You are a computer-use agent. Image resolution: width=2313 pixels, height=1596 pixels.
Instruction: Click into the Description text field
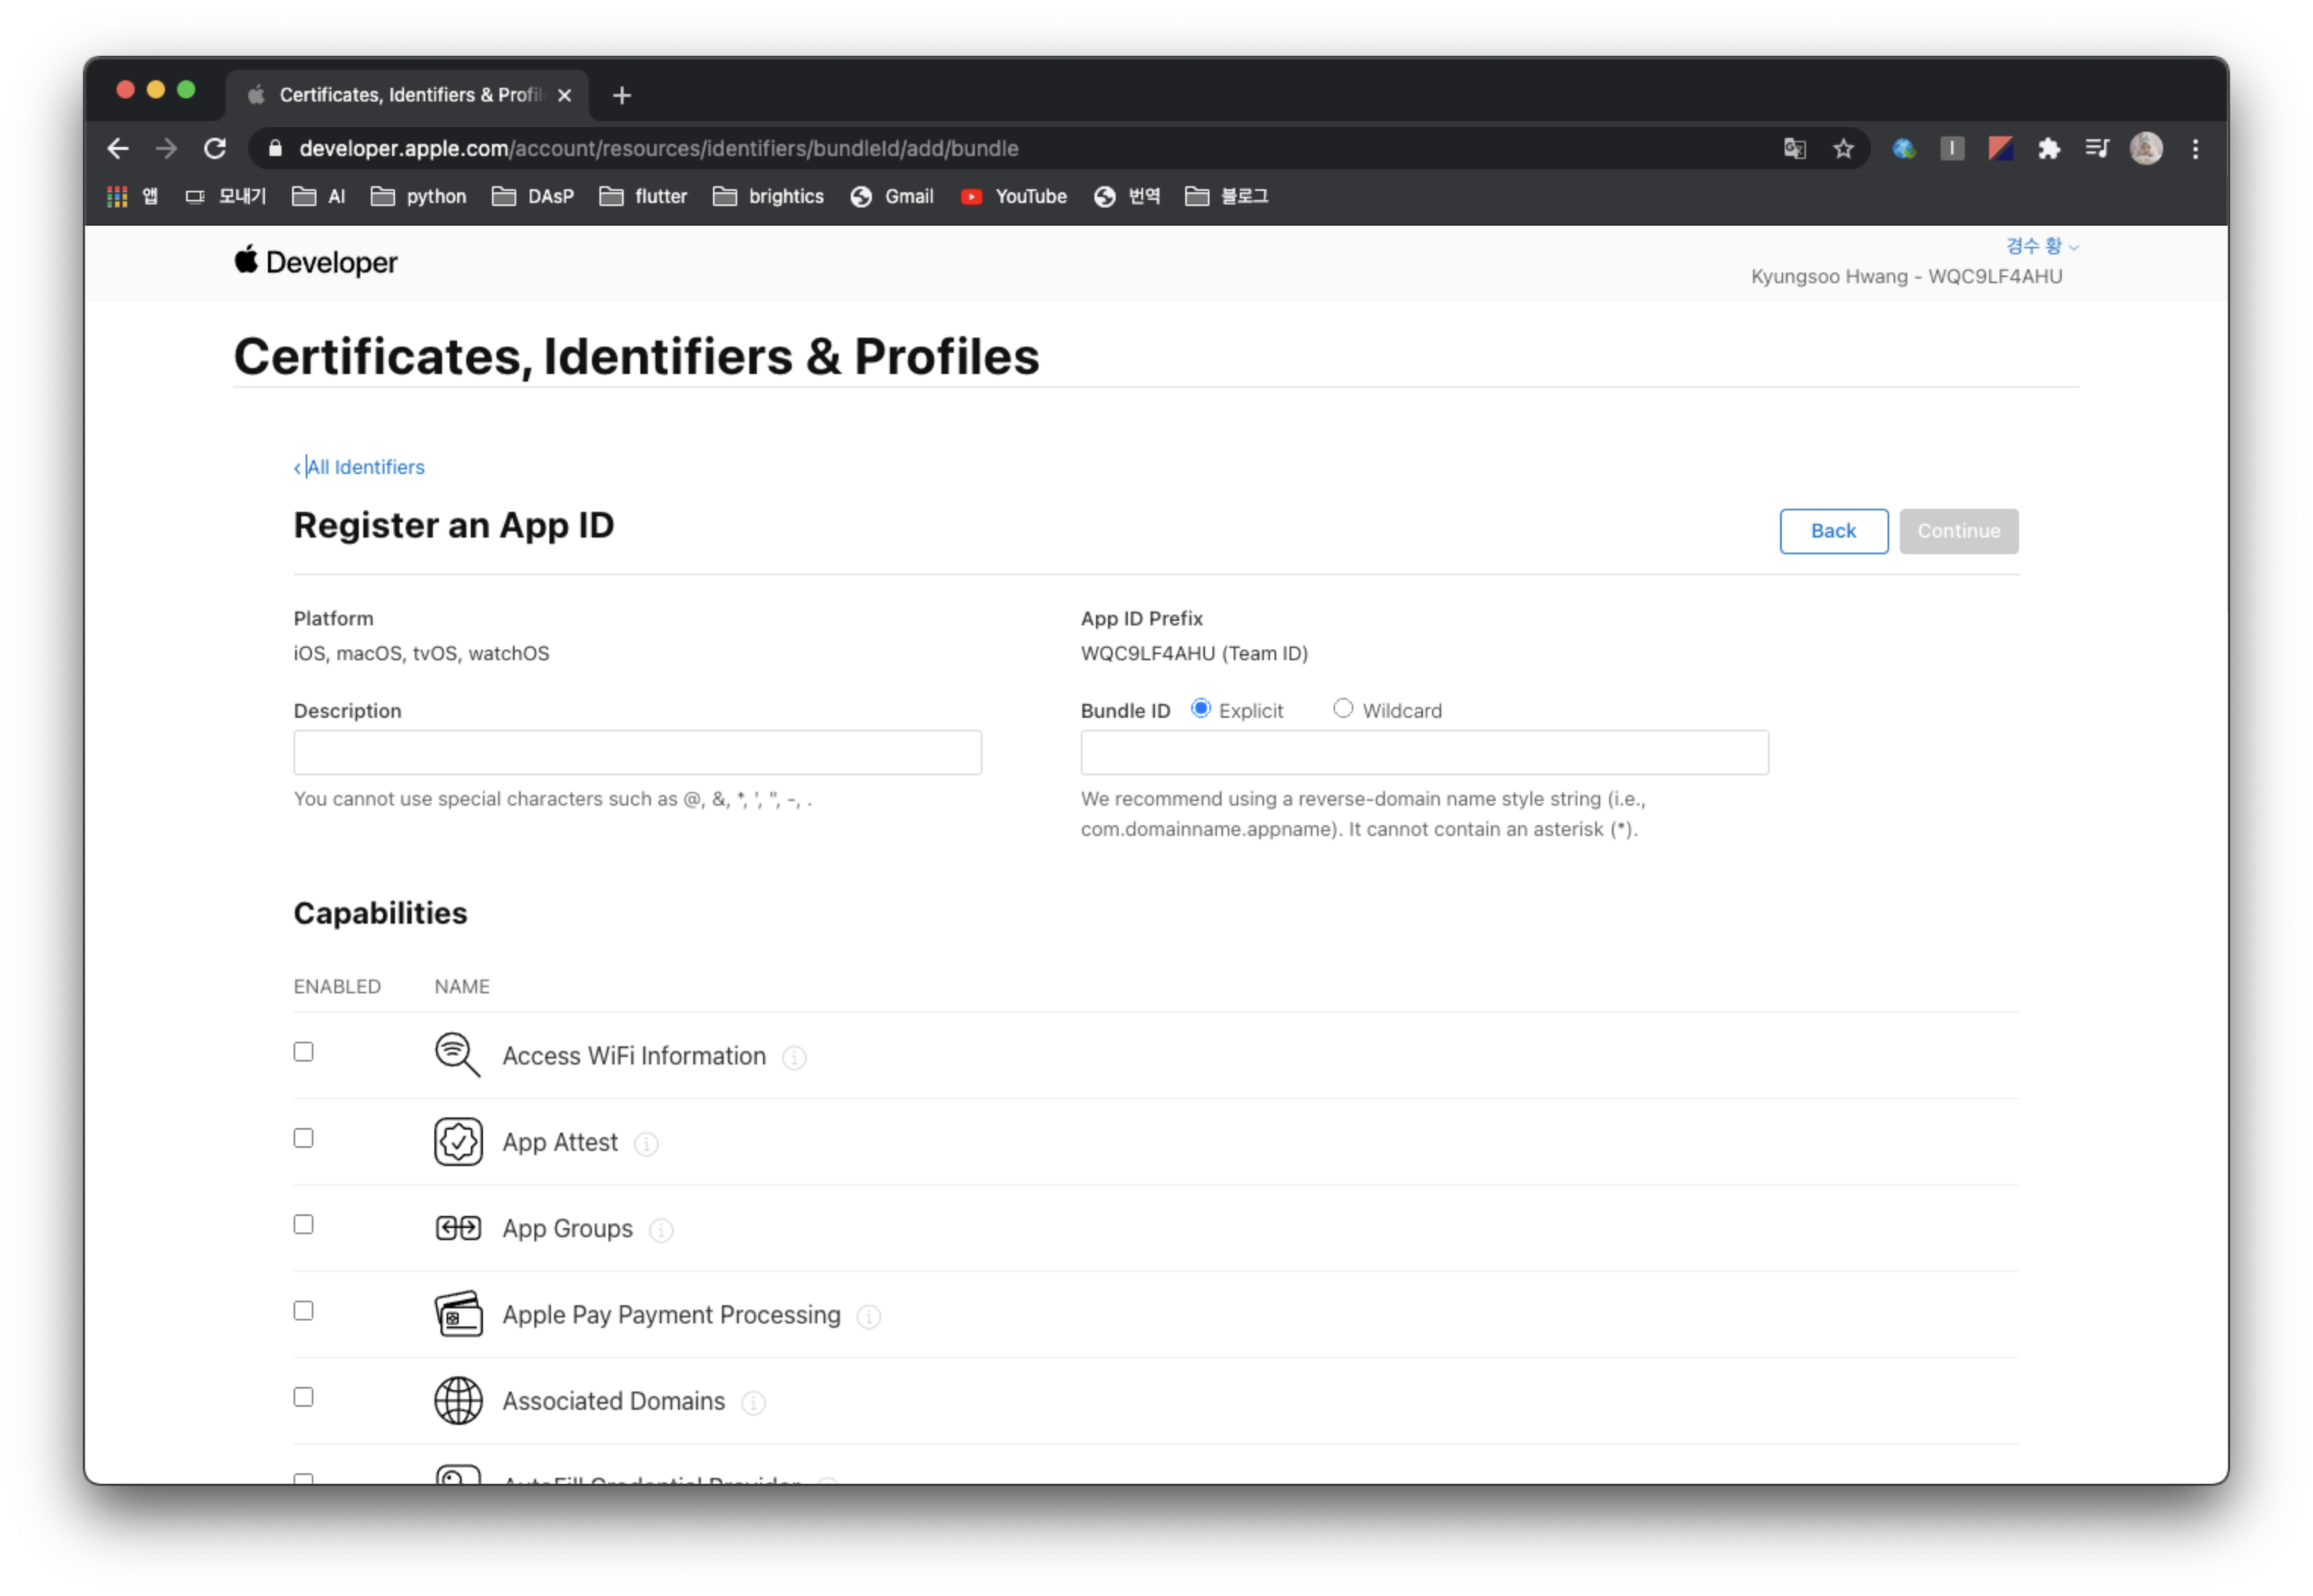pos(638,752)
